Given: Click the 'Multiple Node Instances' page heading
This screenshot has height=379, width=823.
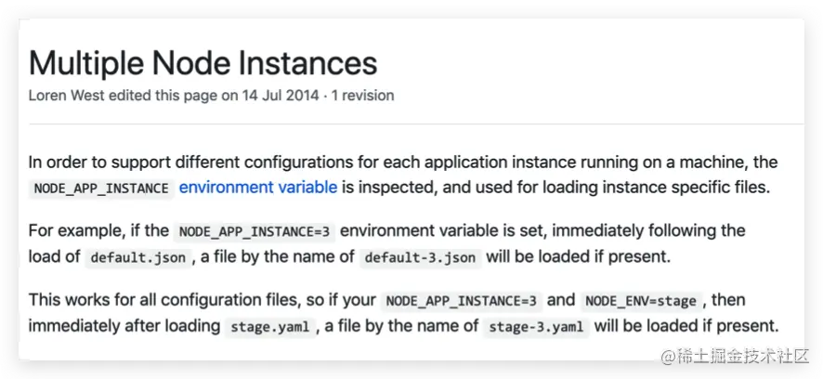Looking at the screenshot, I should [203, 63].
